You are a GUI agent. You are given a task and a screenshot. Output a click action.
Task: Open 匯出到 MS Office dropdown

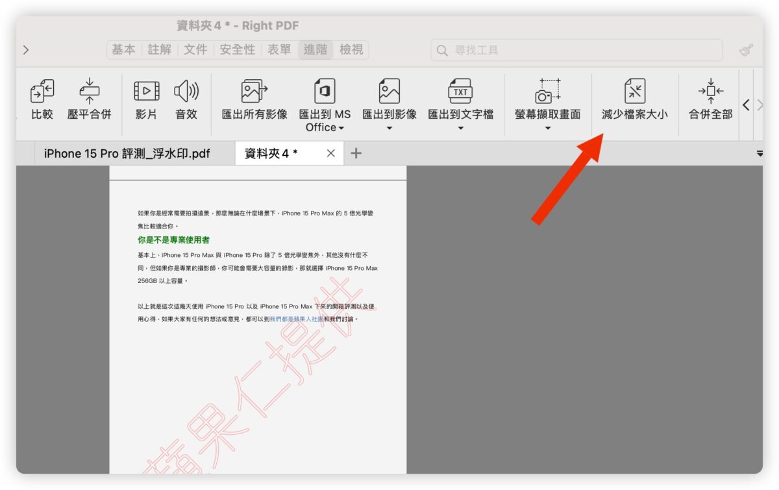pyautogui.click(x=325, y=106)
